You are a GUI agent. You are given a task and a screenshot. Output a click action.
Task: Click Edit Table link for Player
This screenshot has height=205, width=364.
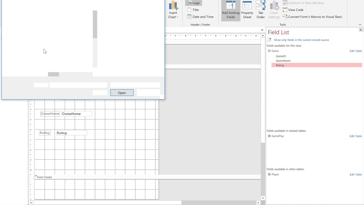tap(355, 175)
